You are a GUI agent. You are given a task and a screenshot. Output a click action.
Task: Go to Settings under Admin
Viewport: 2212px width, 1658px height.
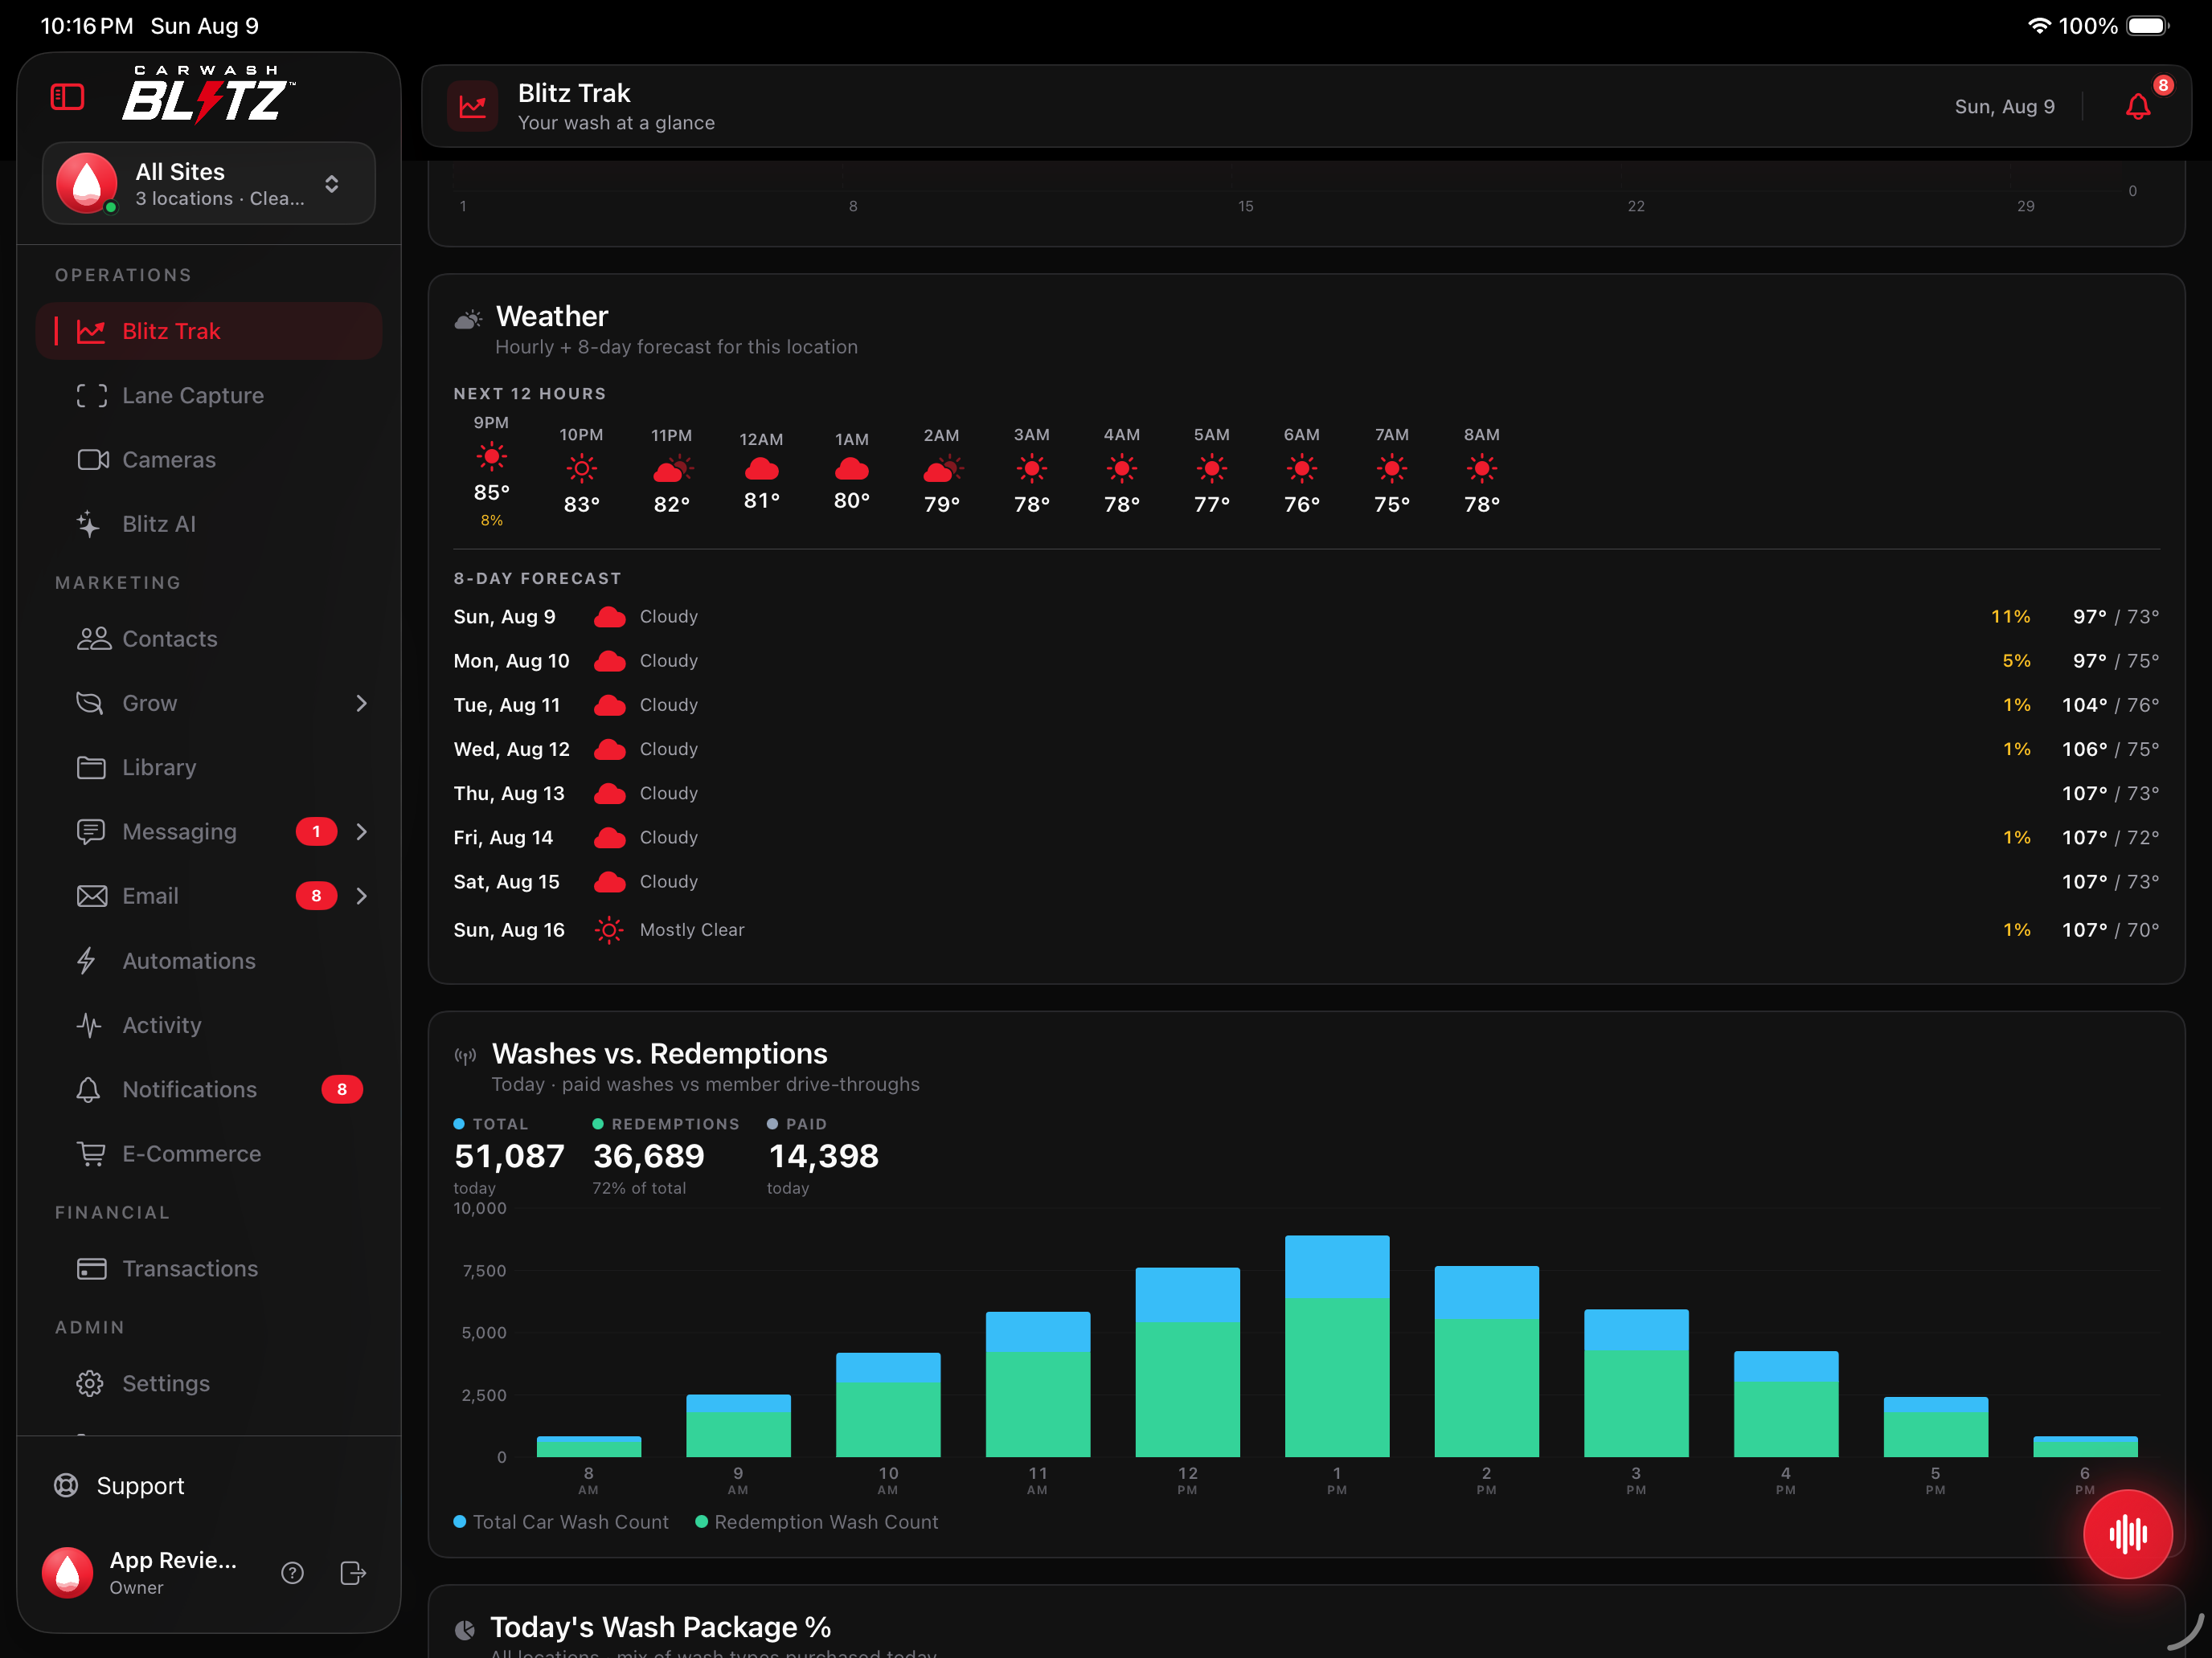pos(209,1383)
